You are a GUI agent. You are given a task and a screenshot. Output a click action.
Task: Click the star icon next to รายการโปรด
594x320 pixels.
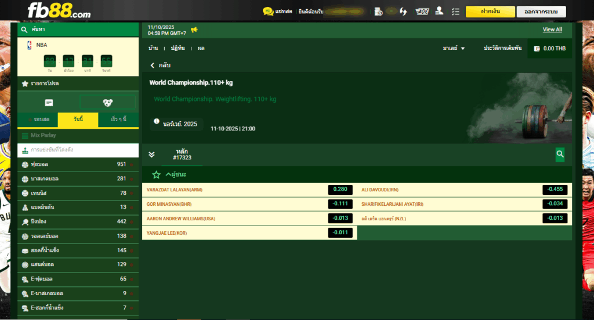coord(25,83)
